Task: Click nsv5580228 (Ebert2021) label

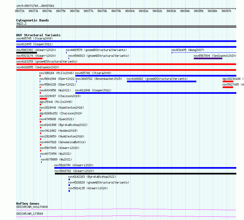Action: click(x=58, y=84)
